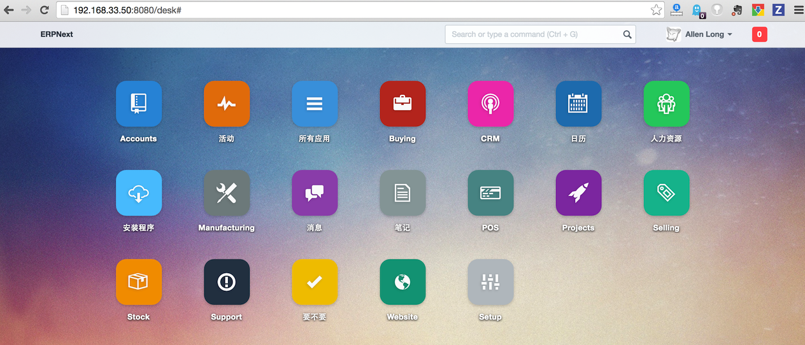This screenshot has height=345, width=805.
Task: Click the red notification count badge
Action: [x=759, y=34]
